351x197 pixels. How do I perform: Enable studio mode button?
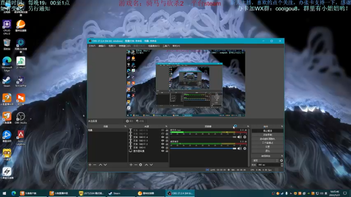click(x=268, y=143)
